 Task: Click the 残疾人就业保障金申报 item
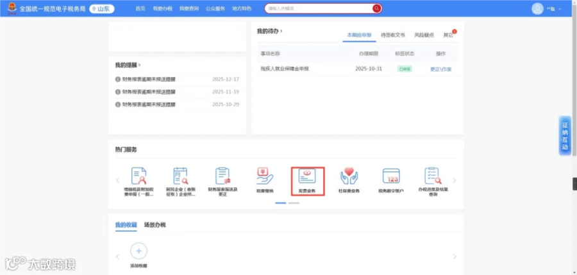pyautogui.click(x=285, y=69)
